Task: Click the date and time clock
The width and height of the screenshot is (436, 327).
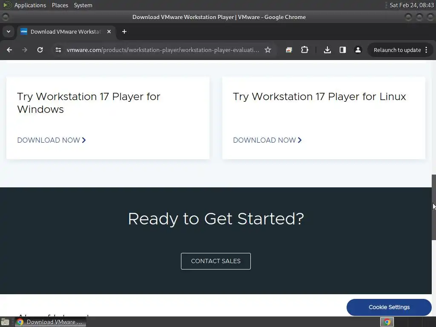Action: pos(412,5)
